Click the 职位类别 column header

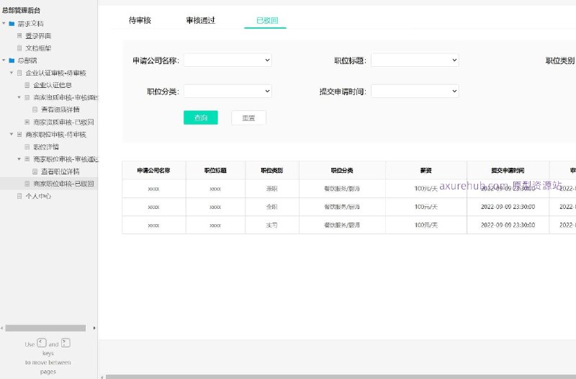[x=272, y=170]
